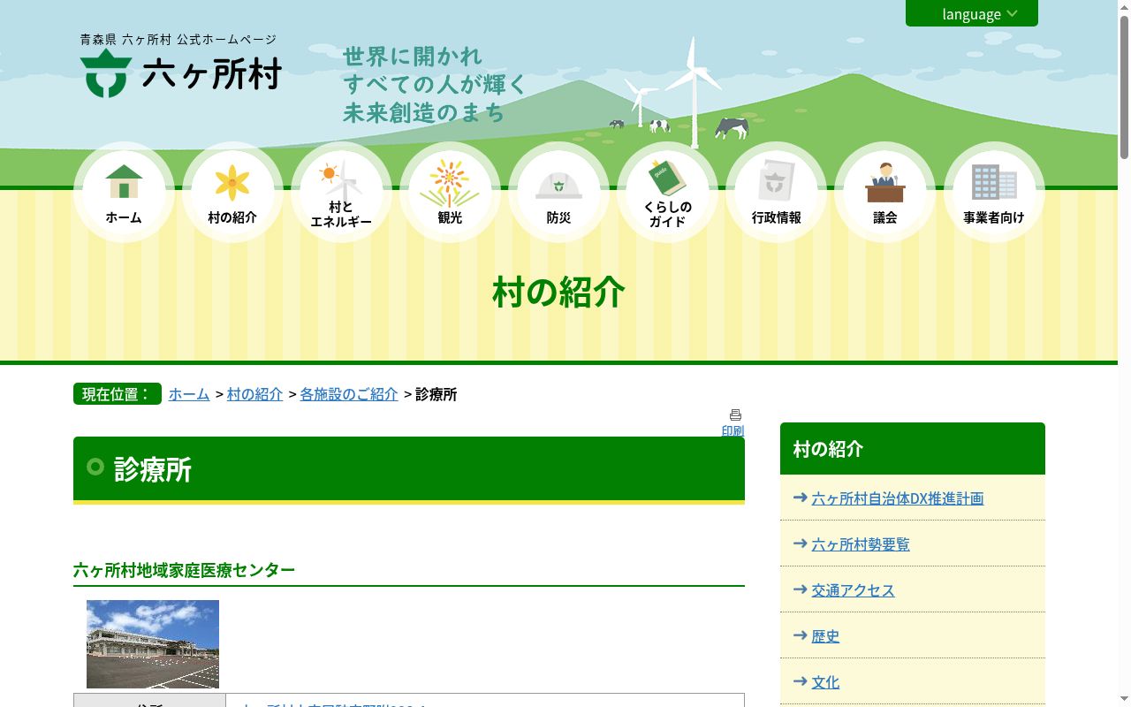The height and width of the screenshot is (707, 1131).
Task: Click the 六ヶ所村地域家庭医療センター heading
Action: pyautogui.click(x=184, y=570)
